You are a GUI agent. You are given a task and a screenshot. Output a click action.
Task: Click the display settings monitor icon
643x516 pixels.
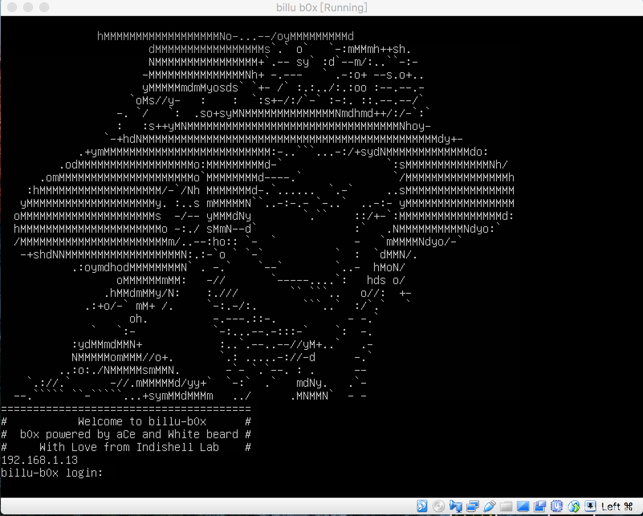[523, 506]
